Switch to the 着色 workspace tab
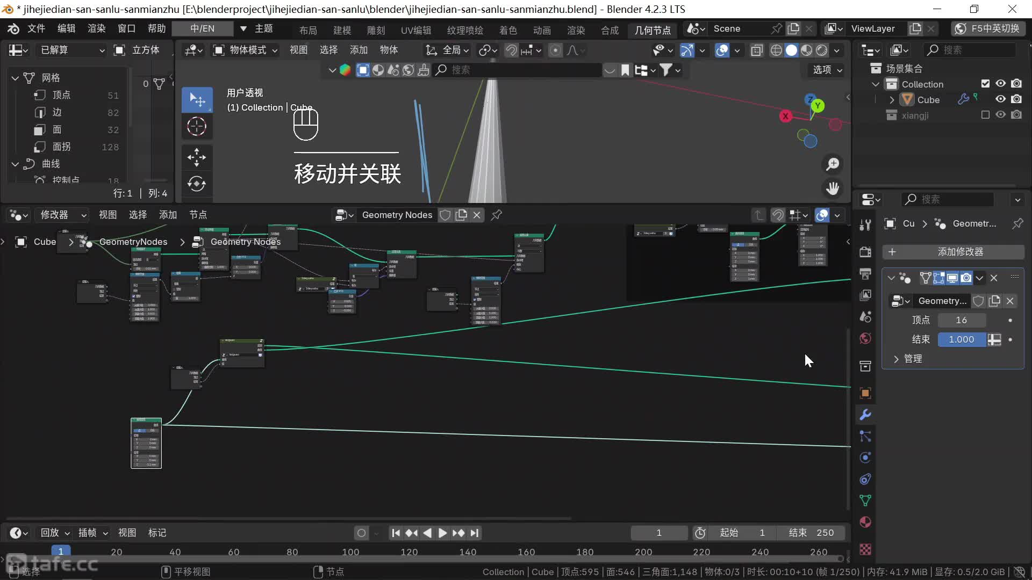The width and height of the screenshot is (1032, 580). [x=508, y=30]
